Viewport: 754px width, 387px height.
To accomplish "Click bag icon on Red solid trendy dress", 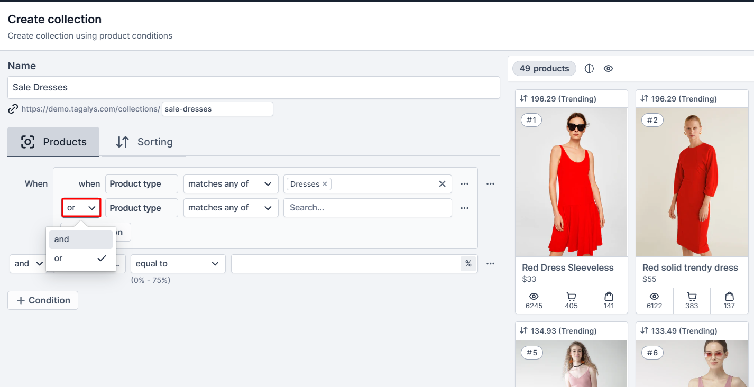I will (729, 297).
